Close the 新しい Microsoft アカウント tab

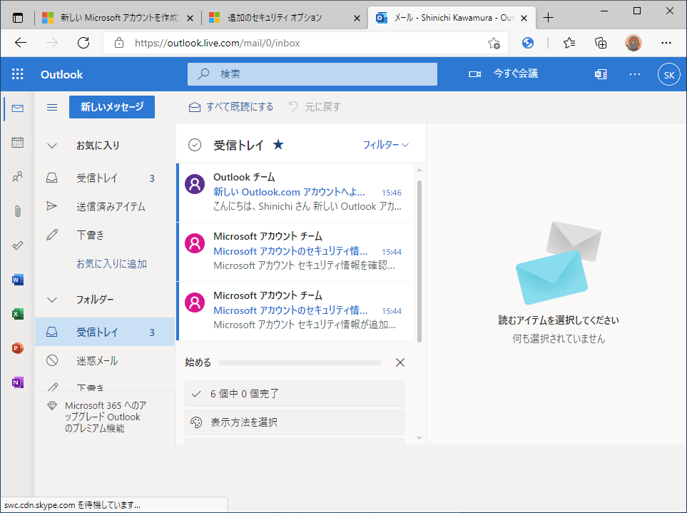click(x=190, y=19)
